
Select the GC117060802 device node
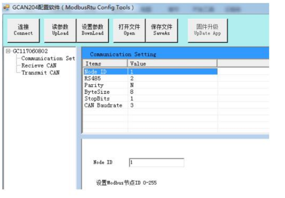[x=30, y=51]
